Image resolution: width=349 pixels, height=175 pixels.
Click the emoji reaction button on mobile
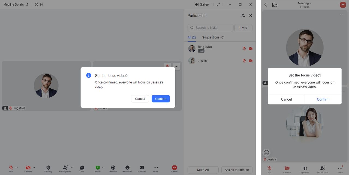[266, 153]
